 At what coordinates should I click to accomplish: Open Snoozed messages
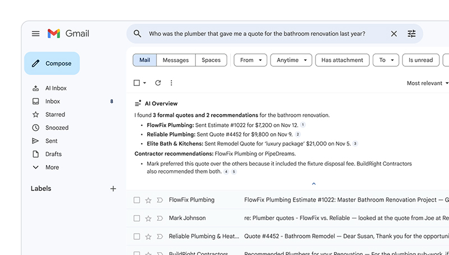pyautogui.click(x=57, y=128)
